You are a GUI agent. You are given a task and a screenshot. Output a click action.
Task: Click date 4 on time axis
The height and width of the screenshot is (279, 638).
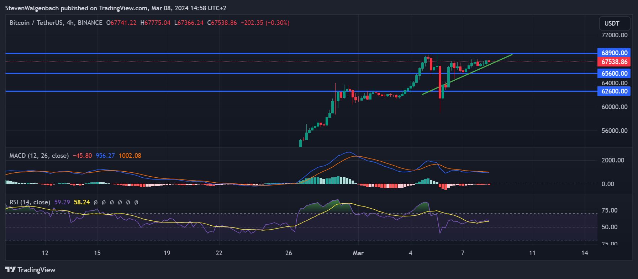(411, 253)
